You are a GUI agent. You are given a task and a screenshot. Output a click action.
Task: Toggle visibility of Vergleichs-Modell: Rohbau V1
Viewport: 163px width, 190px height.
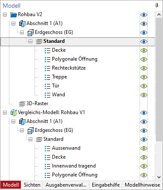click(144, 113)
